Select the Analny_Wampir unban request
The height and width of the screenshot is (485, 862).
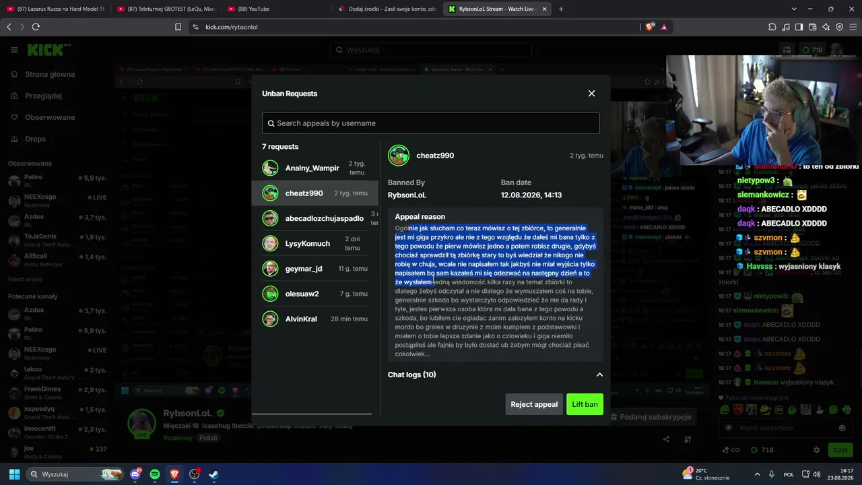pyautogui.click(x=315, y=168)
